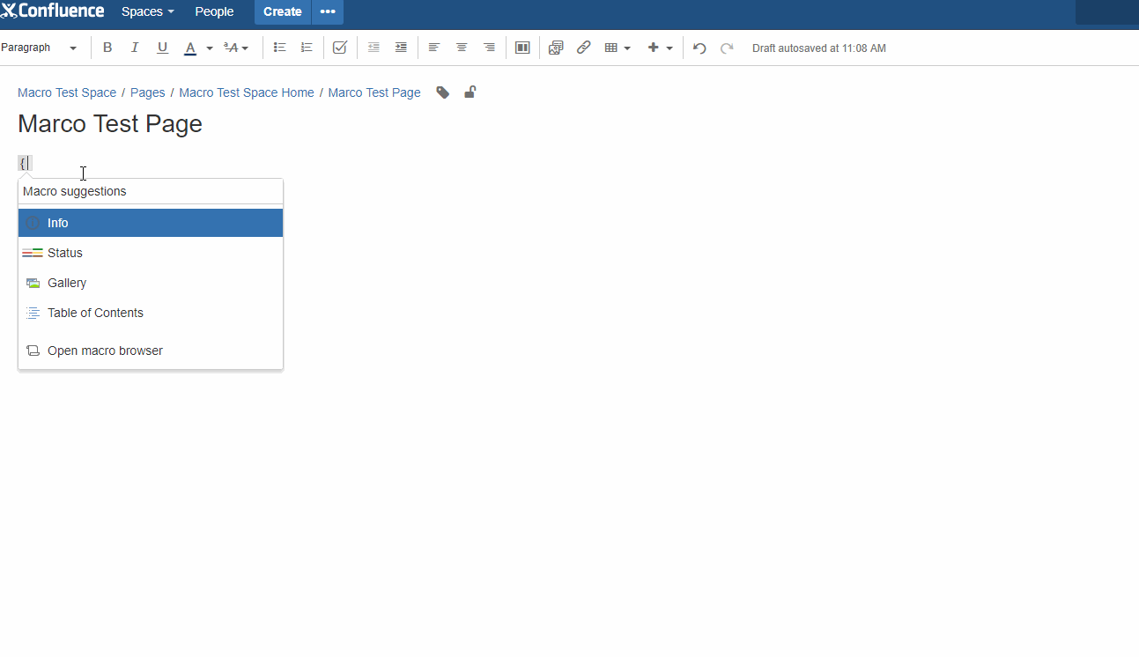The image size is (1139, 657).
Task: Open the Pages breadcrumb link
Action: click(148, 92)
